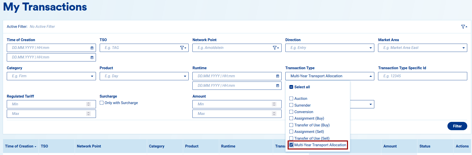Expand the Category dropdown
472x155 pixels.
(92, 76)
